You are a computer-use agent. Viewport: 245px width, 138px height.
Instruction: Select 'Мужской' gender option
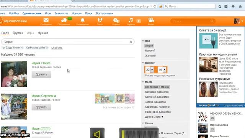coord(150,51)
